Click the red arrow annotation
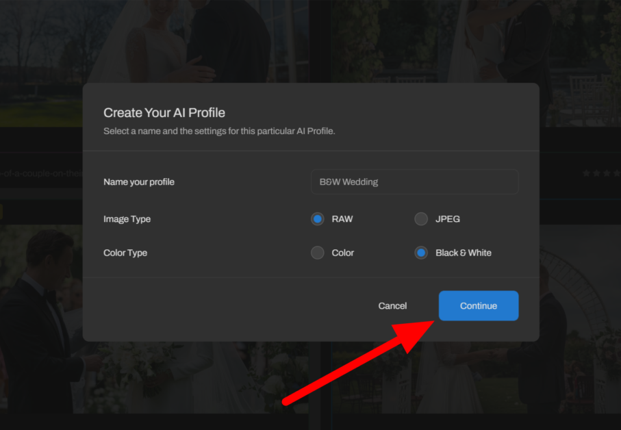 (356, 363)
